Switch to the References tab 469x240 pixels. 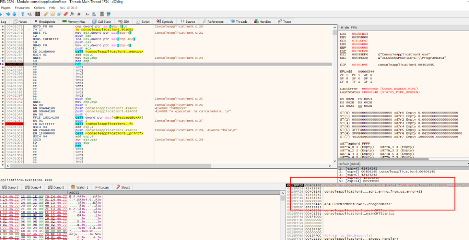pyautogui.click(x=213, y=21)
